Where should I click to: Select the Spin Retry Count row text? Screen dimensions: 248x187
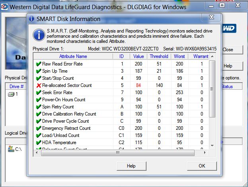[58, 107]
